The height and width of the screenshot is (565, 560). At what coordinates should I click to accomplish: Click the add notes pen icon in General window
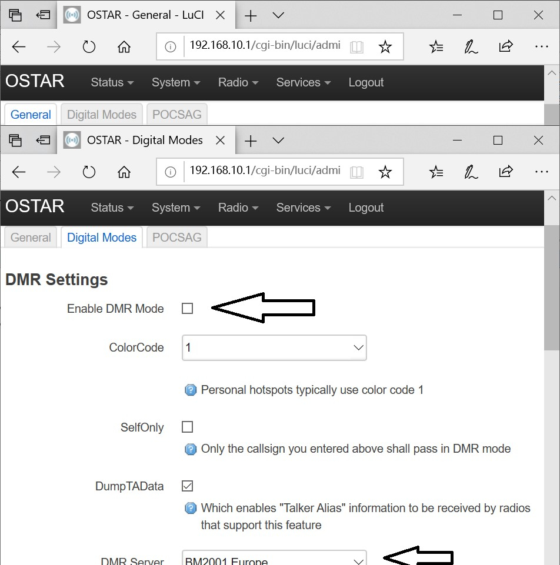pos(471,47)
